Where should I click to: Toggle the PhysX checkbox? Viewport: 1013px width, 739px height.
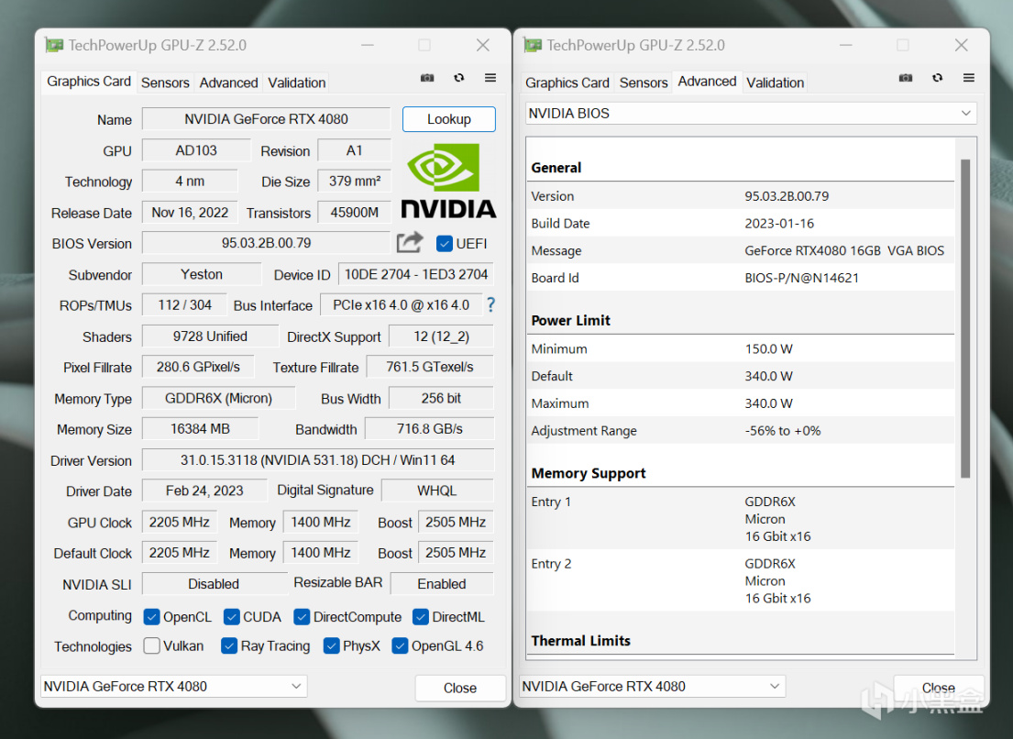(x=332, y=646)
